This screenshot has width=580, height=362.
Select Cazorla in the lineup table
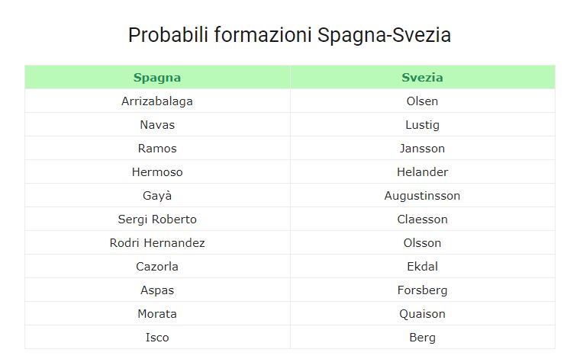(x=157, y=267)
